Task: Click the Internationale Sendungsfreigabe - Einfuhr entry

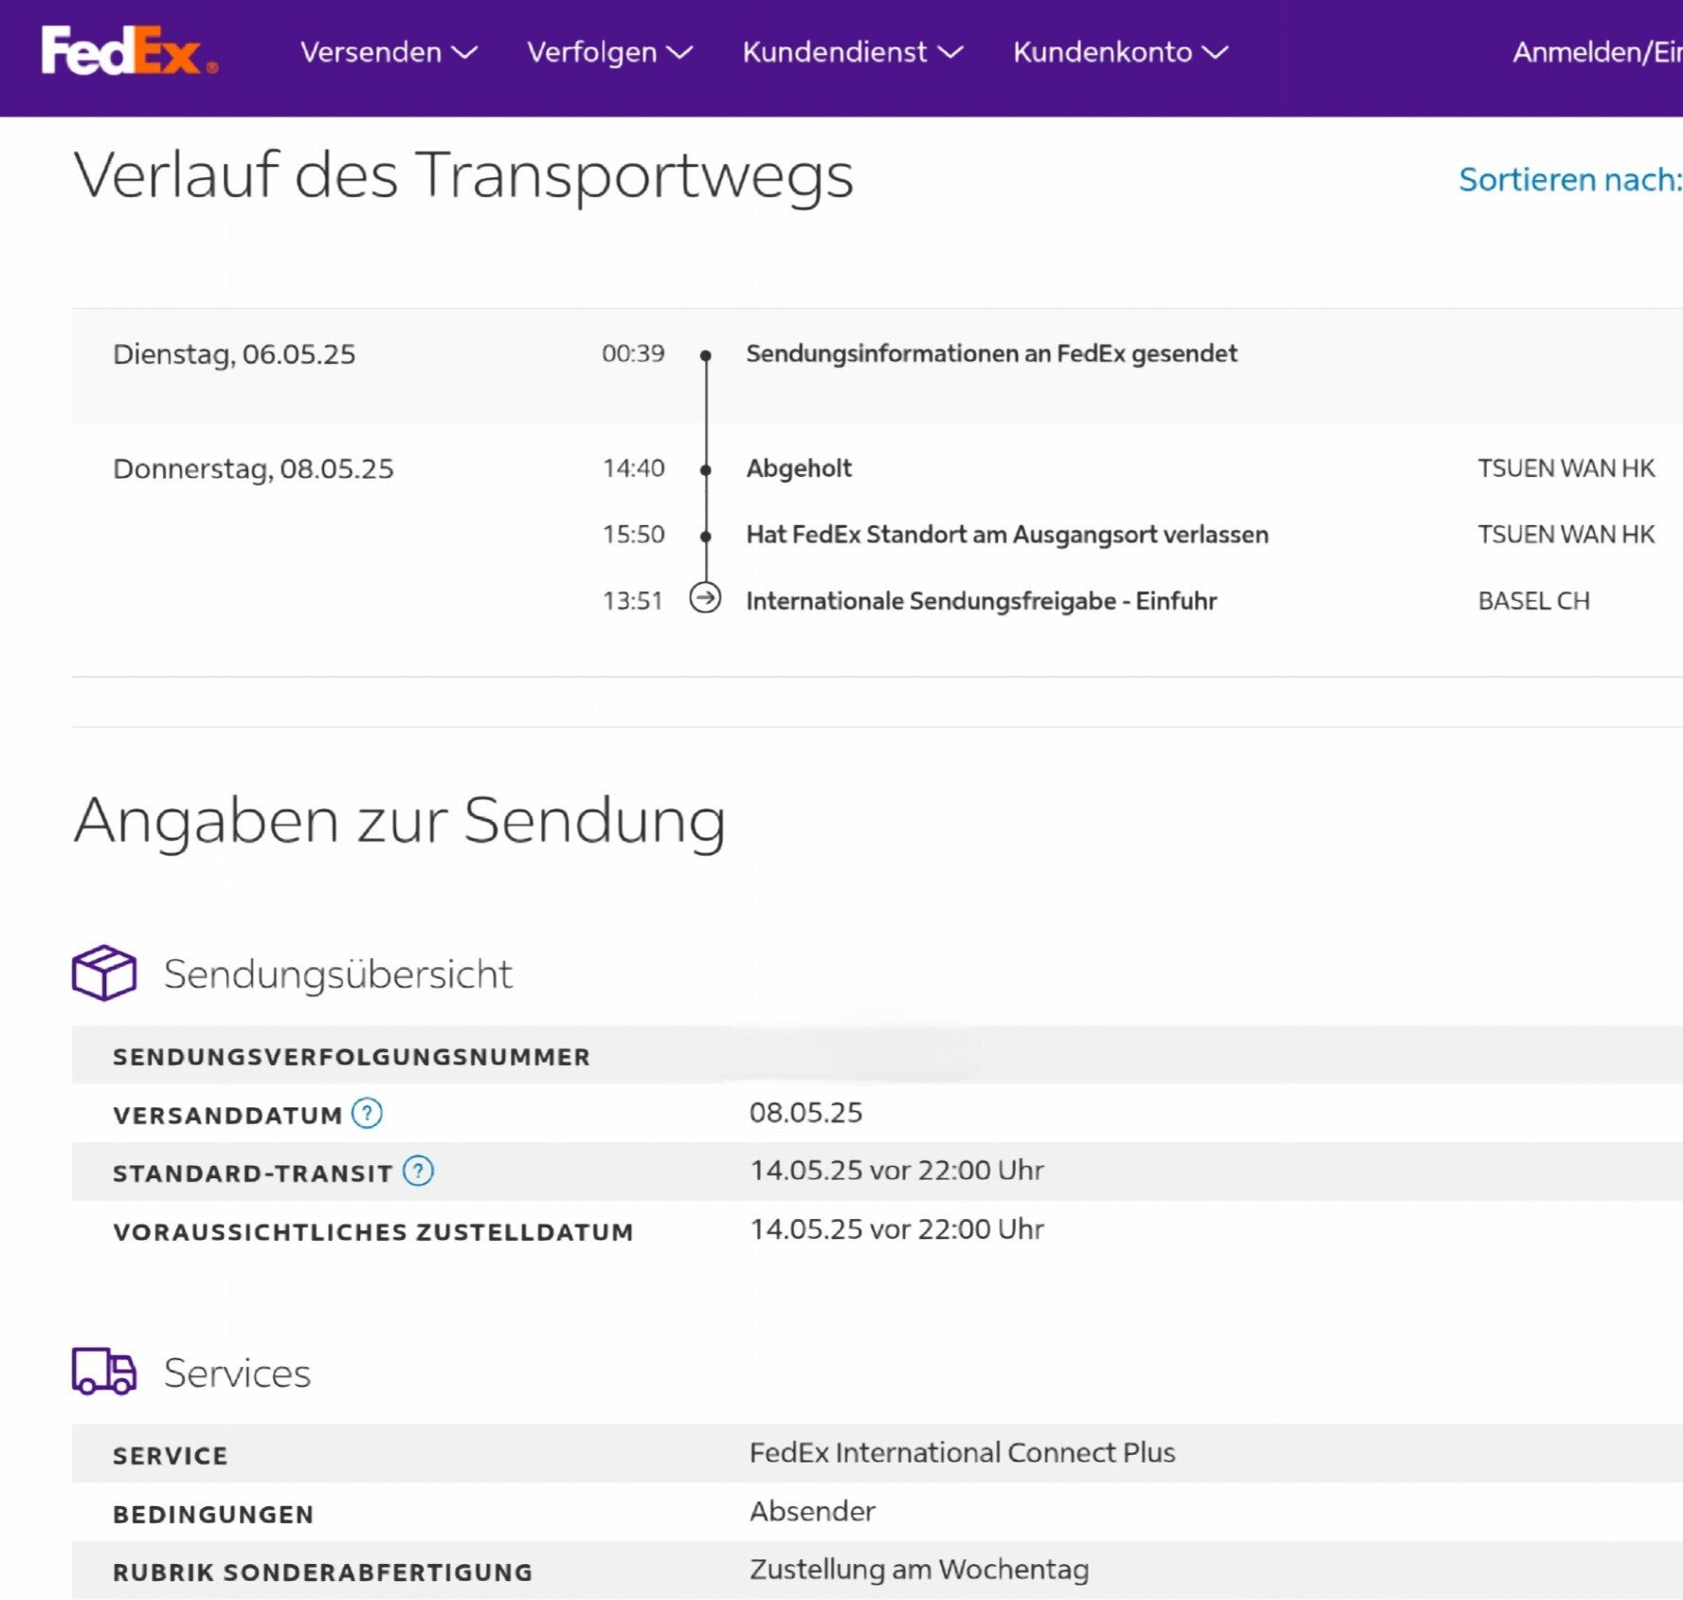Action: [981, 601]
